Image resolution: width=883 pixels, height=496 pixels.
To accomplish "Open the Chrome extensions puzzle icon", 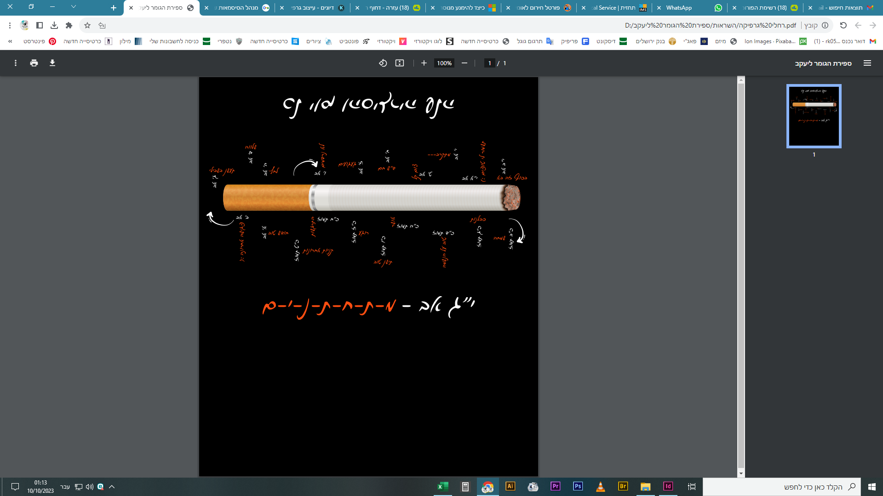I will (x=69, y=25).
